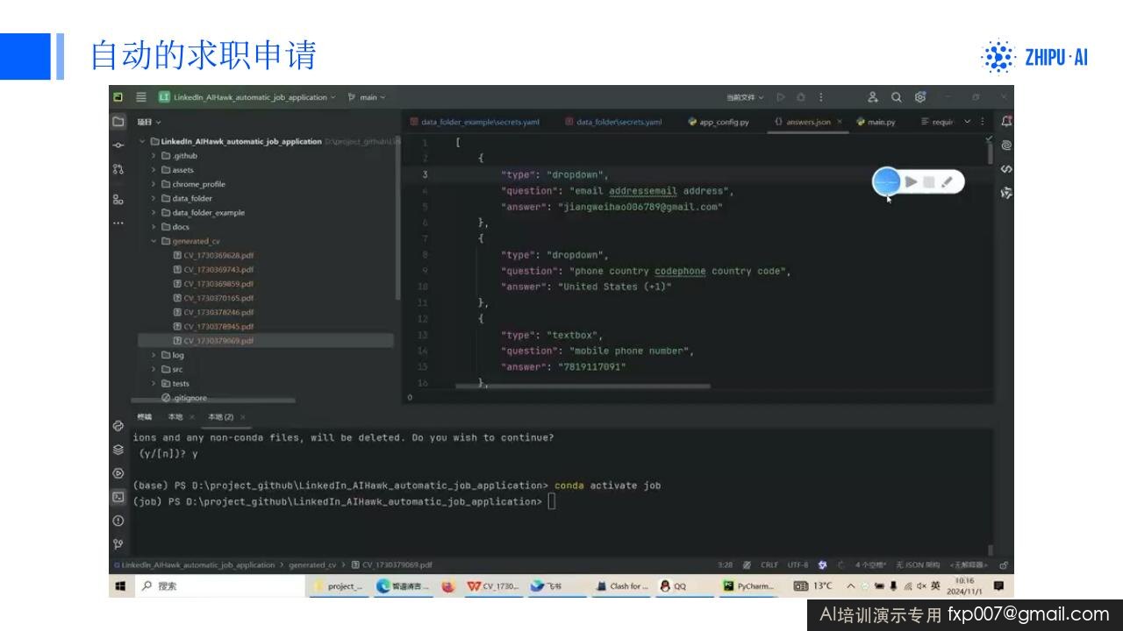This screenshot has width=1123, height=631.
Task: Expand the src folder
Action: point(154,369)
